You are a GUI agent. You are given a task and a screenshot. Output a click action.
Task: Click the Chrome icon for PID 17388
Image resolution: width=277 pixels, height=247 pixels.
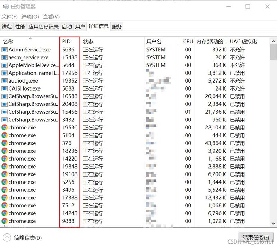pyautogui.click(x=5, y=198)
